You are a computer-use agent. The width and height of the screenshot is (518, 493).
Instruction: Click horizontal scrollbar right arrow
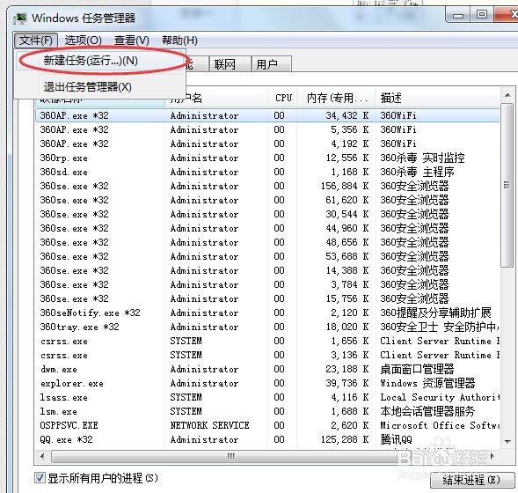click(x=492, y=457)
